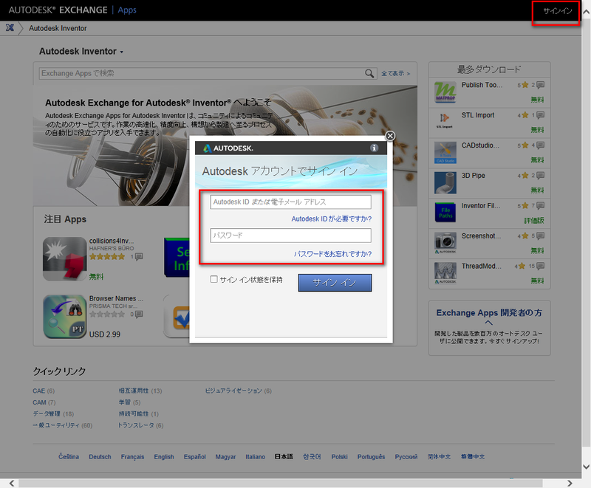Click the STL Import app title
The height and width of the screenshot is (488, 591).
(x=477, y=115)
